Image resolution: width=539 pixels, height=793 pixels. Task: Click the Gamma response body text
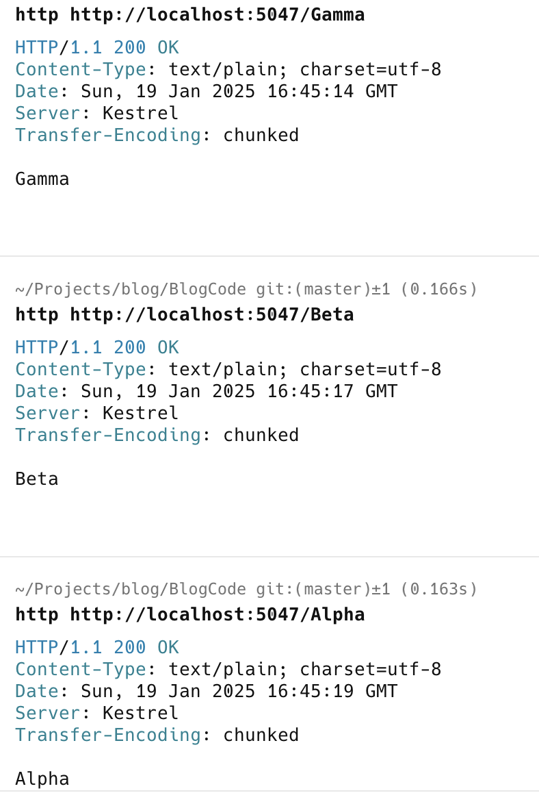coord(42,179)
